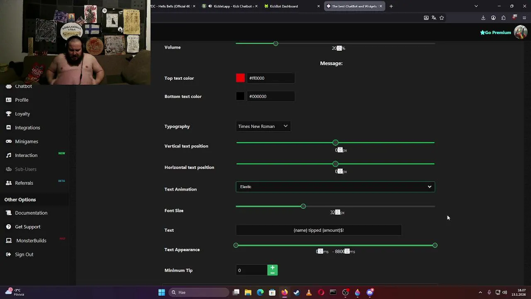This screenshot has width=531, height=299.
Task: Open the Documentation link
Action: 31,213
